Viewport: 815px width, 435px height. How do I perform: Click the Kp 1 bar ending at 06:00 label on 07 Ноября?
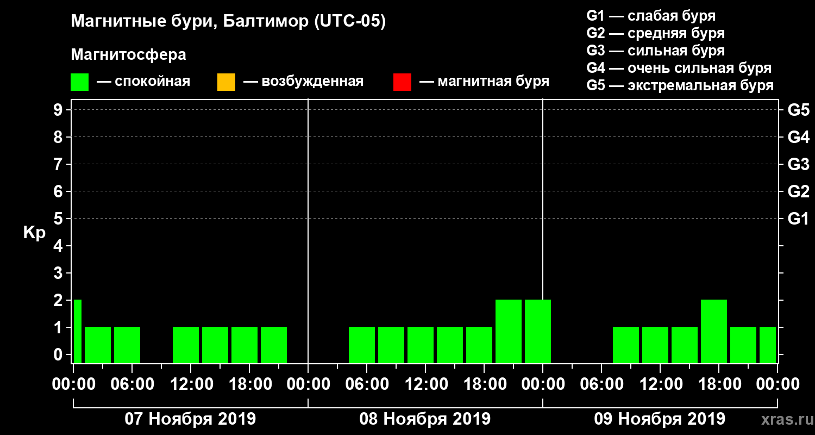(x=127, y=345)
